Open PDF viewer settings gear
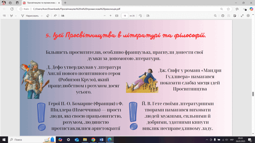The image size is (255, 143). coord(248,16)
